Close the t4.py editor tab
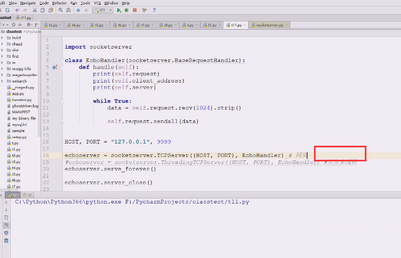401x258 pixels. (x=83, y=25)
